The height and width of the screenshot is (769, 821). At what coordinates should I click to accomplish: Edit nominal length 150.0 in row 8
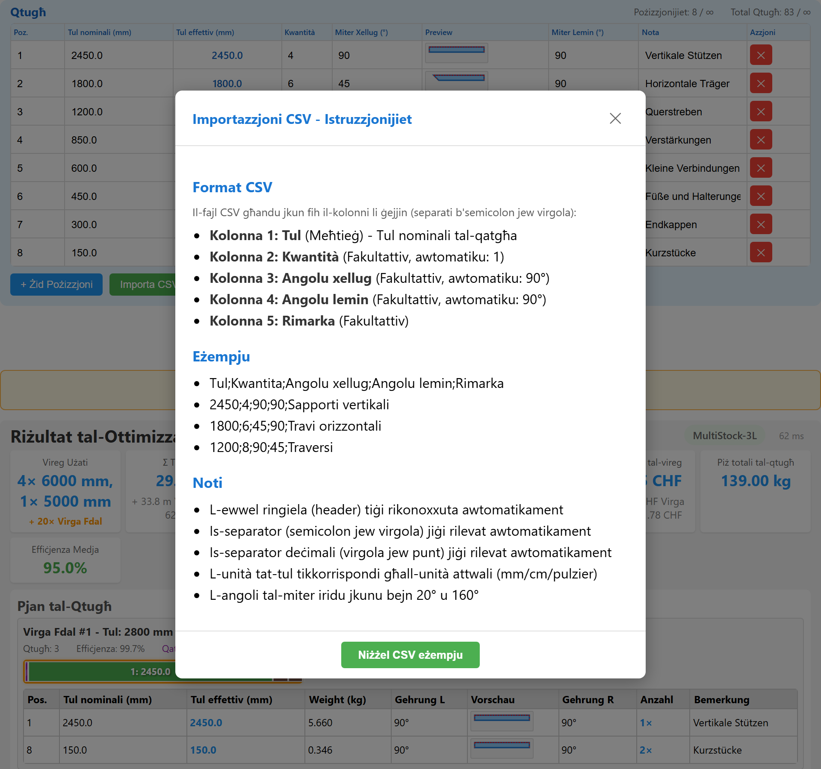point(119,253)
